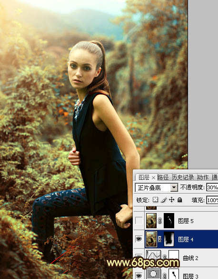Click the lock position move icon

[171, 200]
